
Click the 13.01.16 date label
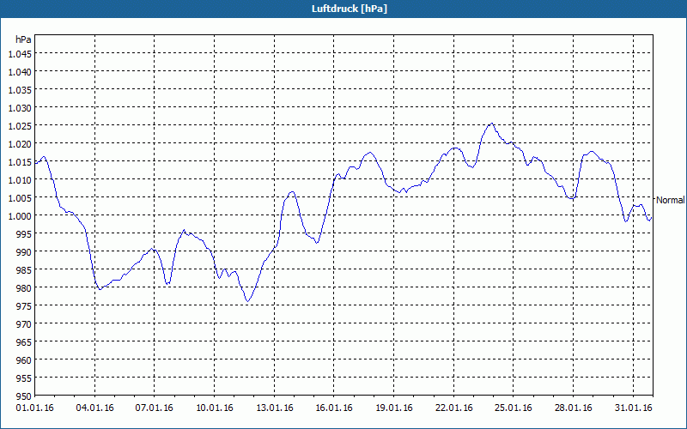click(274, 408)
